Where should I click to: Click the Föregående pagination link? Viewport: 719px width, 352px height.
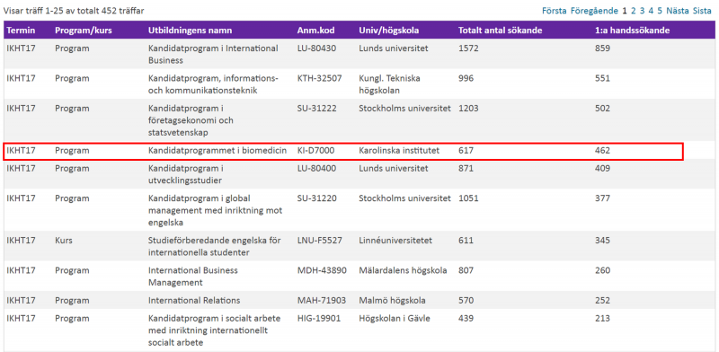(594, 11)
